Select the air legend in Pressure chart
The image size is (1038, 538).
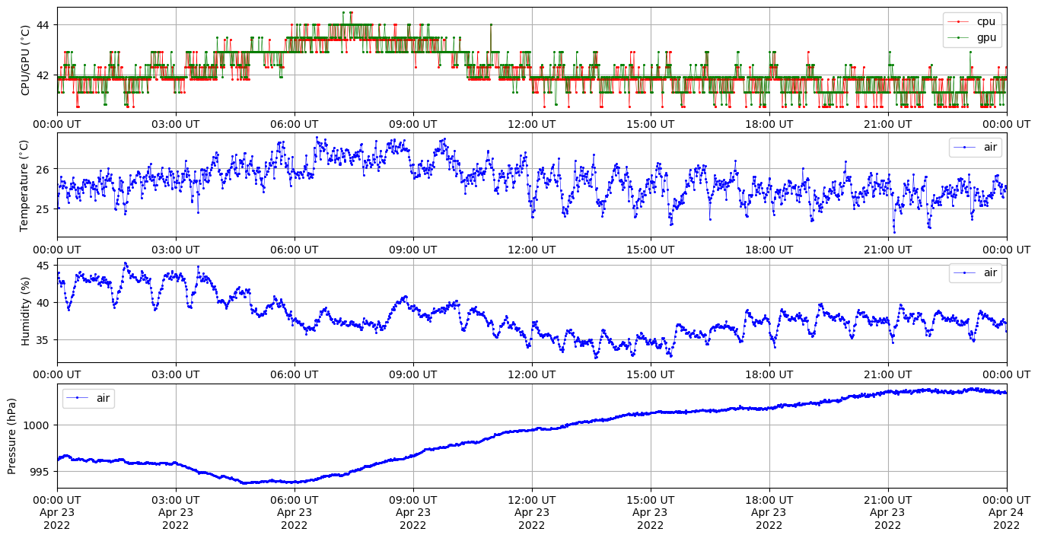point(103,398)
